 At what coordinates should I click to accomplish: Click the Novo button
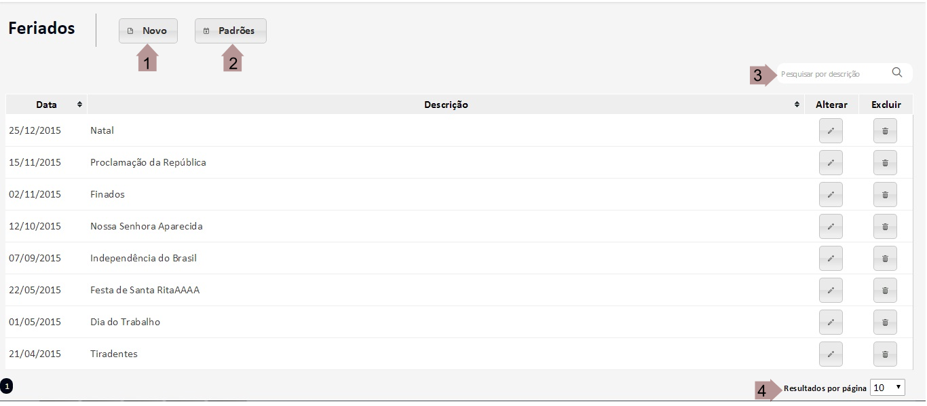[148, 31]
